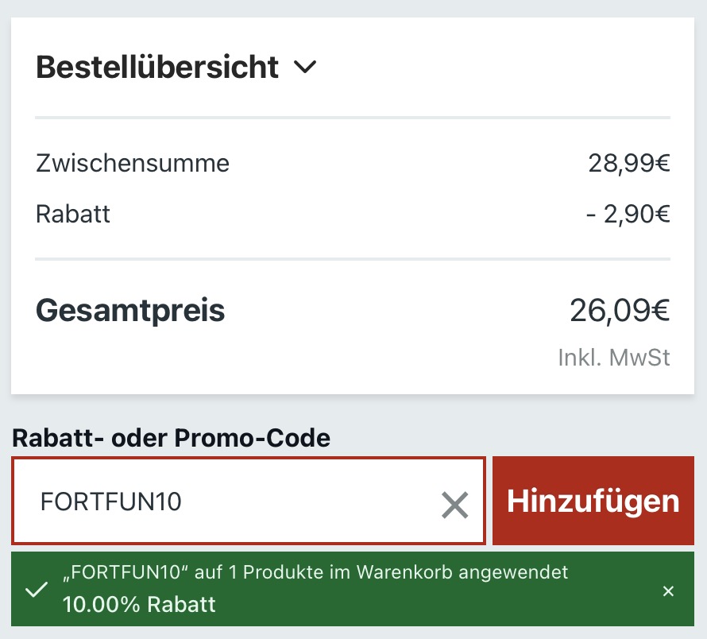Image resolution: width=707 pixels, height=639 pixels.
Task: Click the 26,09€ total price
Action: tap(620, 311)
